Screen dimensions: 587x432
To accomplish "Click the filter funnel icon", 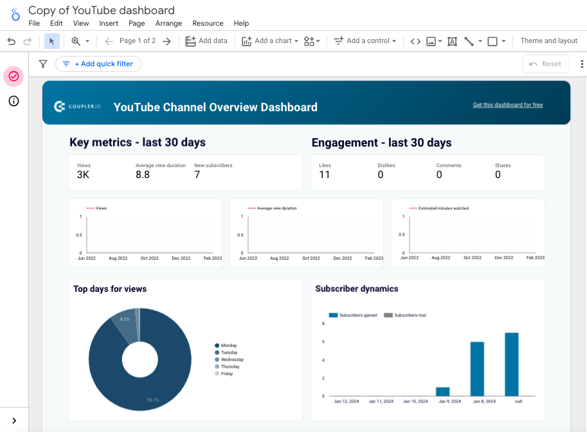I will 42,64.
